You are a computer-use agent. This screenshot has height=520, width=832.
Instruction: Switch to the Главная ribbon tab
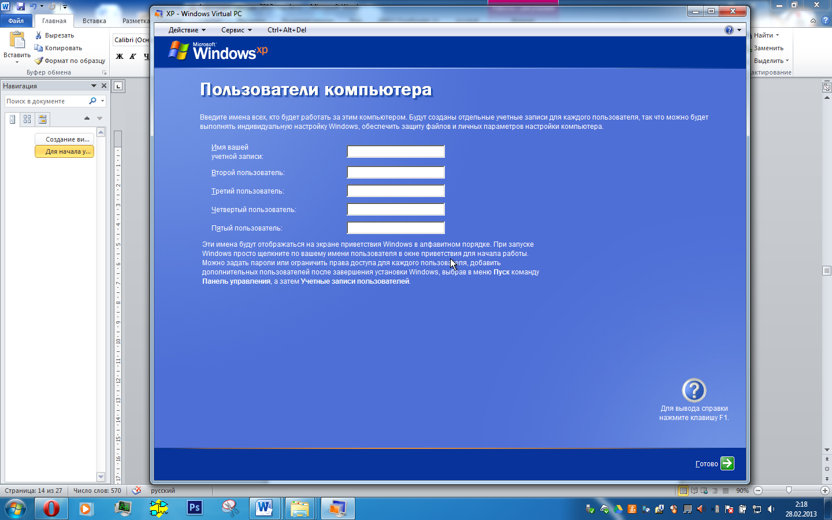point(54,21)
